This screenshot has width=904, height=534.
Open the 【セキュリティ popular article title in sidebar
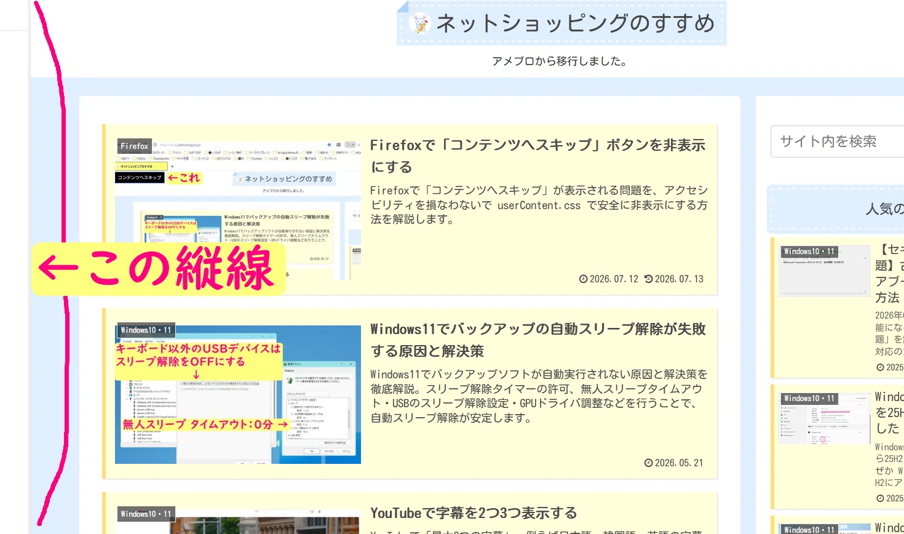click(889, 273)
